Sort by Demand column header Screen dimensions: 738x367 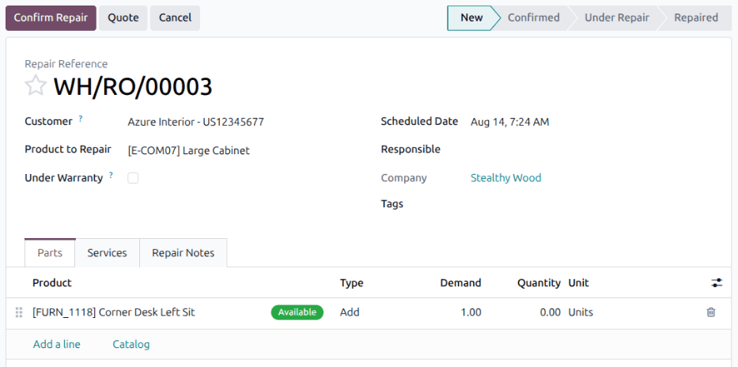(x=461, y=283)
